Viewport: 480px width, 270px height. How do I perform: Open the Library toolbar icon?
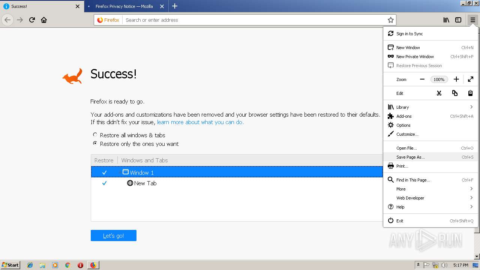(446, 20)
